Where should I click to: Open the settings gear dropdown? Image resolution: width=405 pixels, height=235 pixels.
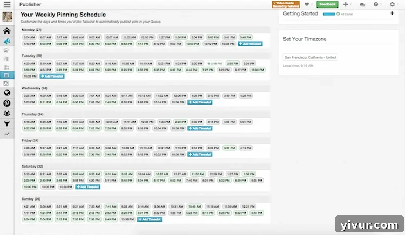tap(394, 4)
